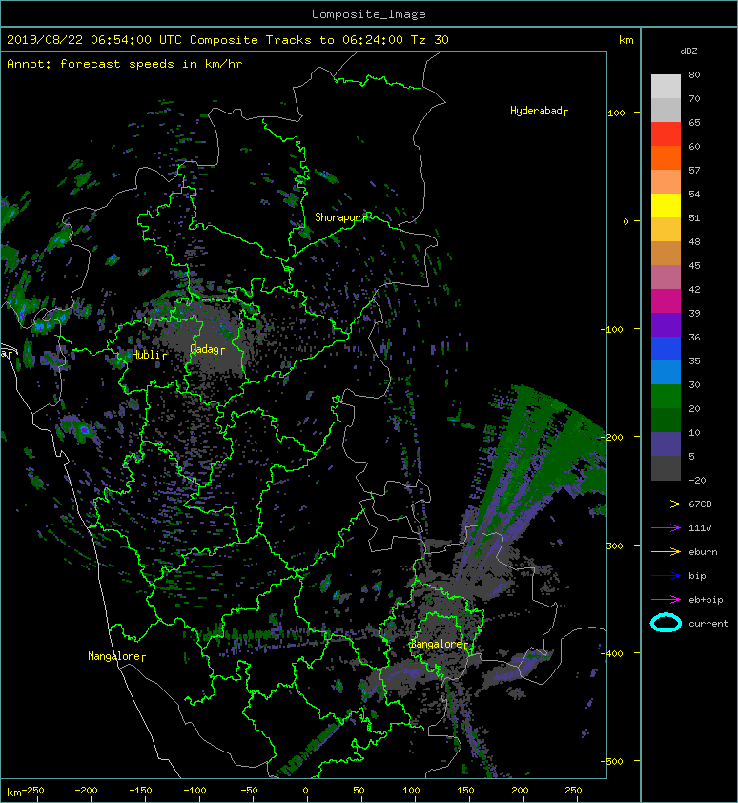Select the light orange swatch between 57 and 54 dBZ
Screen dimensions: 738x803
(x=666, y=182)
